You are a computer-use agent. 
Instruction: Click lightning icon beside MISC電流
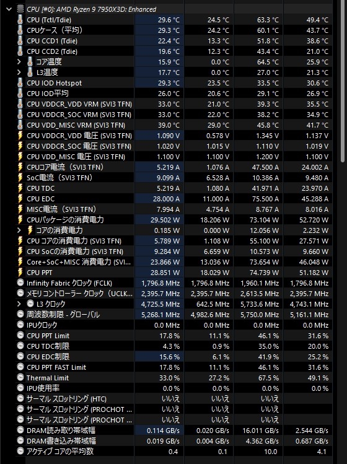pyautogui.click(x=20, y=209)
